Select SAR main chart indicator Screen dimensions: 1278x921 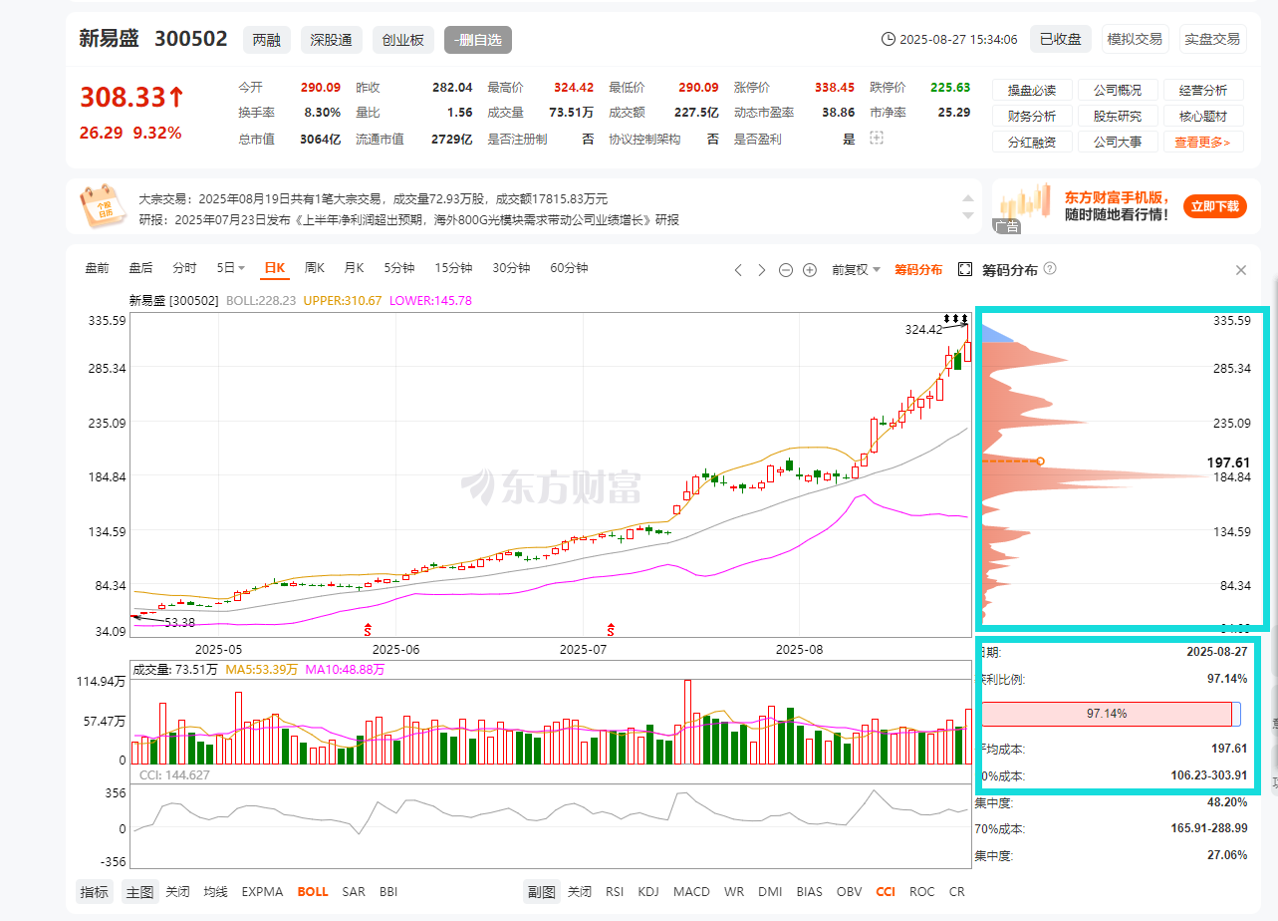[354, 891]
